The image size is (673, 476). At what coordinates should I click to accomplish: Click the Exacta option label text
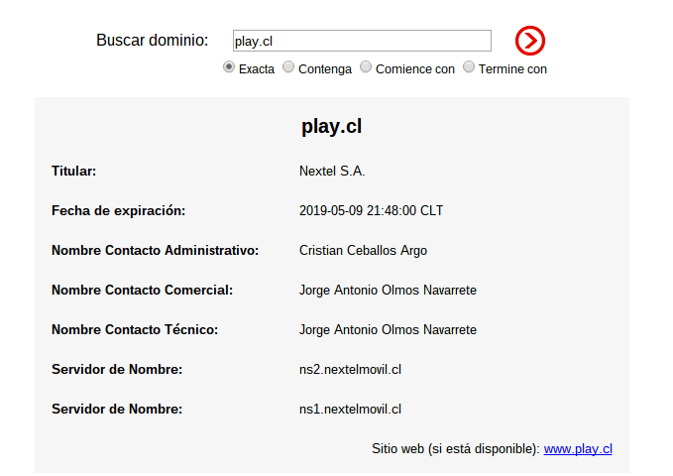257,69
